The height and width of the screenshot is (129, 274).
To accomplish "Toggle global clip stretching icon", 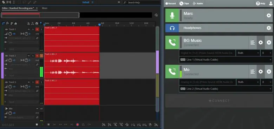I will click(33, 23).
